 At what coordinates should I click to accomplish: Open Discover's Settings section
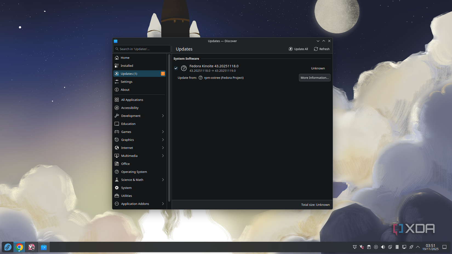[x=127, y=82]
